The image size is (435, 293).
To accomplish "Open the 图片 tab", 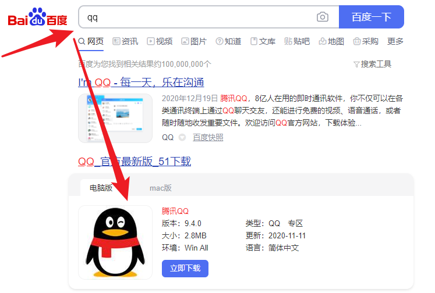I will point(194,41).
